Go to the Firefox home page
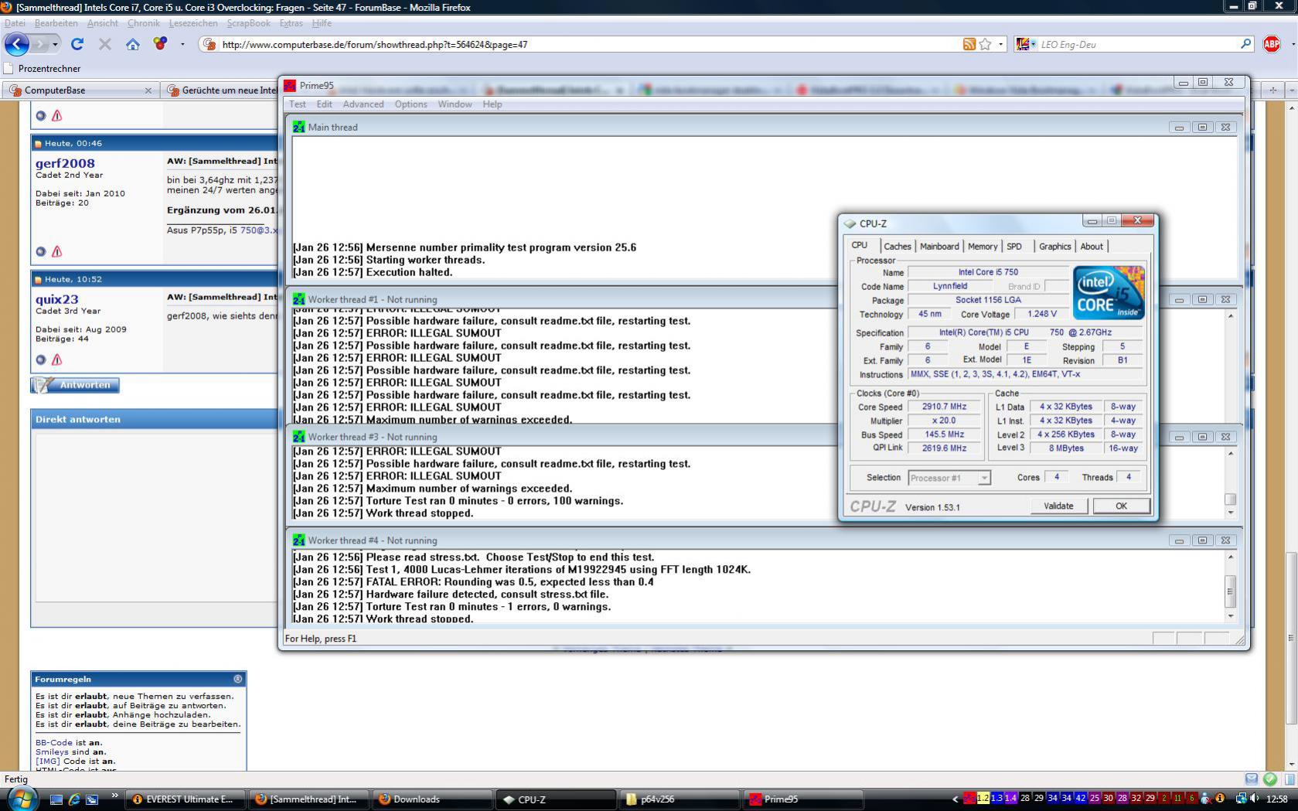The height and width of the screenshot is (811, 1298). 133,44
